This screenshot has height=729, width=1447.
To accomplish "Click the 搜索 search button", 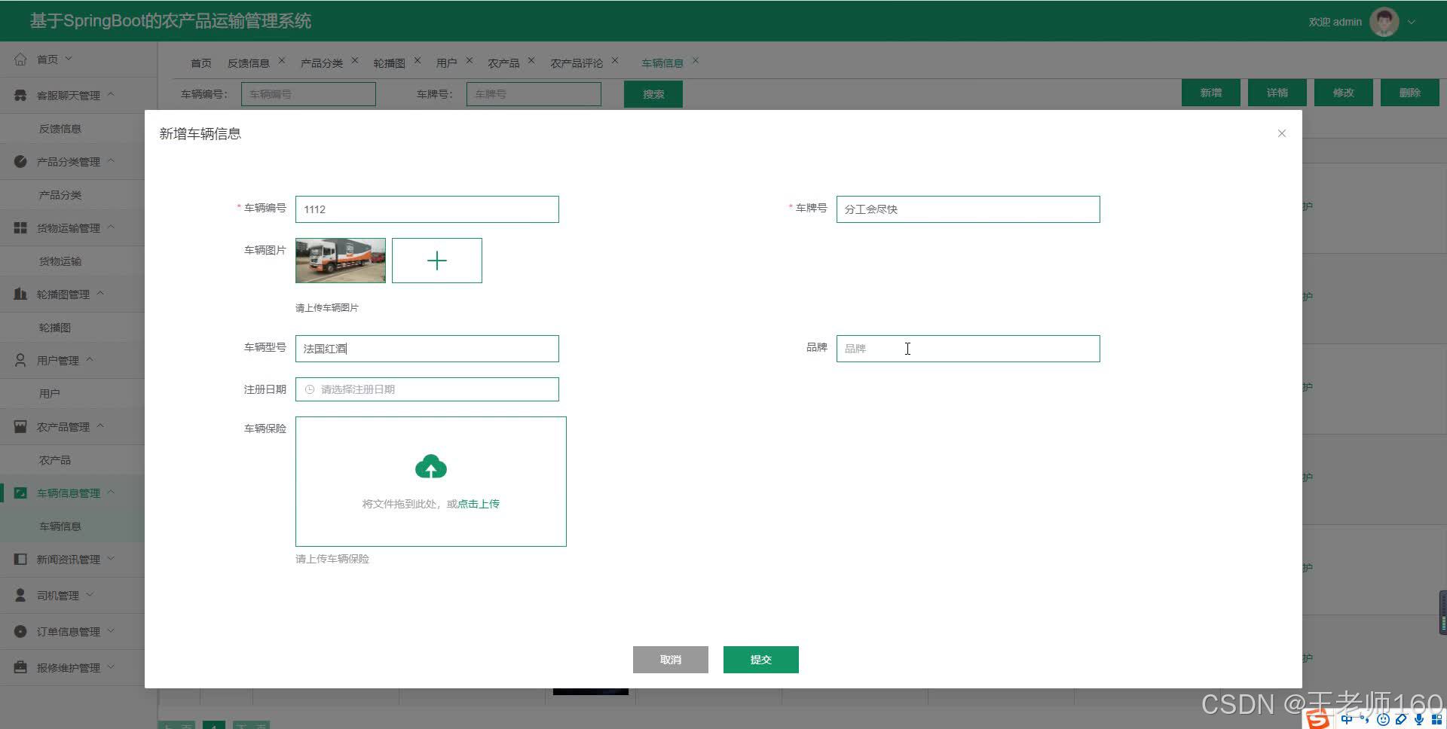I will [x=653, y=94].
